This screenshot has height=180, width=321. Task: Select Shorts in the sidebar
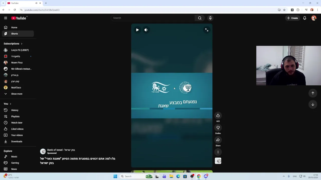pos(18,34)
